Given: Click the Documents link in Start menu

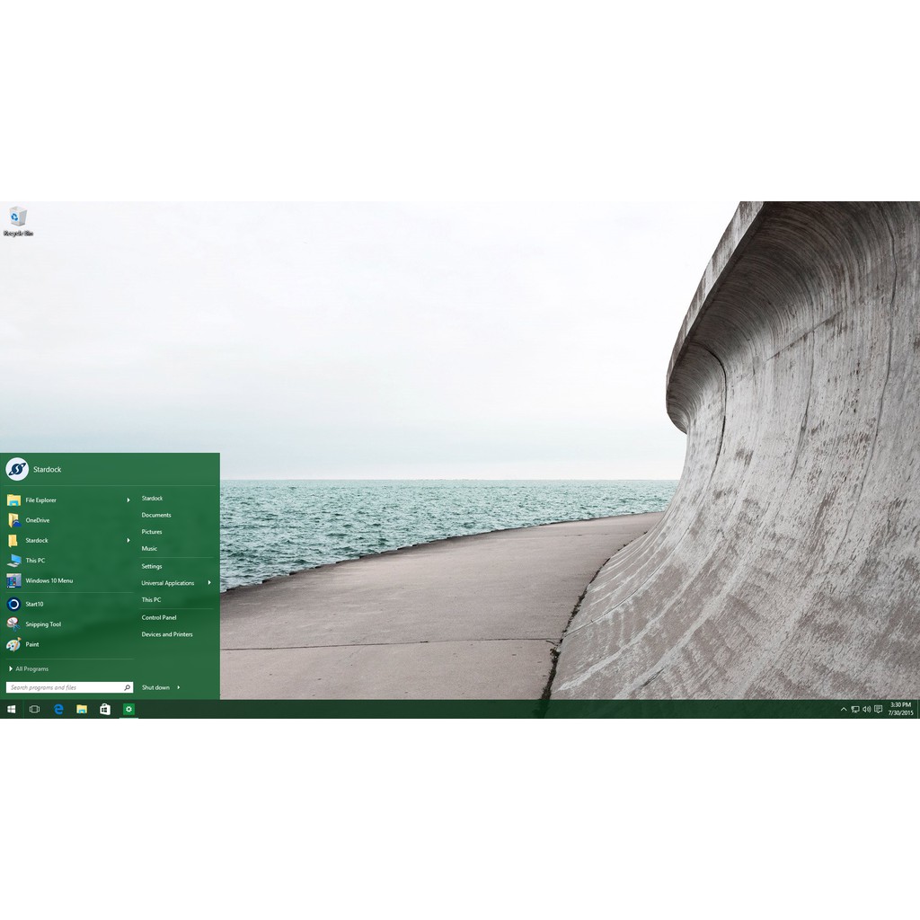Looking at the screenshot, I should 156,515.
